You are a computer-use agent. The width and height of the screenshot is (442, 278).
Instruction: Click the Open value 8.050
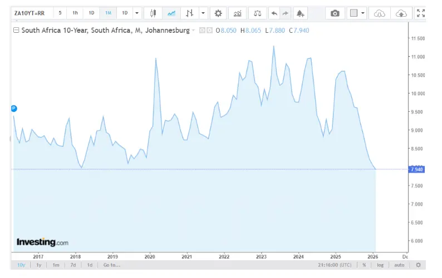[229, 31]
